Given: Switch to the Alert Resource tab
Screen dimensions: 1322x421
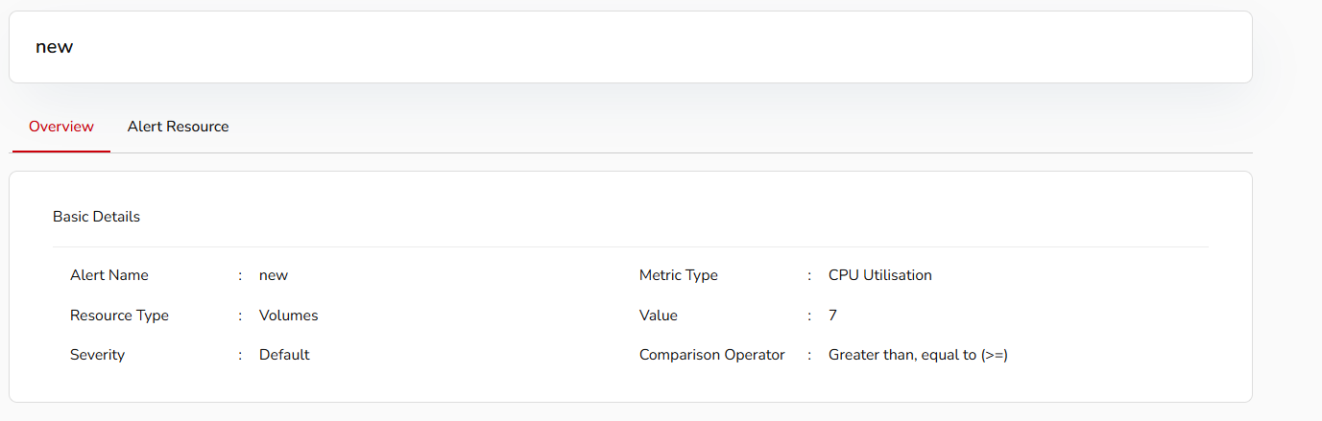Looking at the screenshot, I should pos(178,127).
